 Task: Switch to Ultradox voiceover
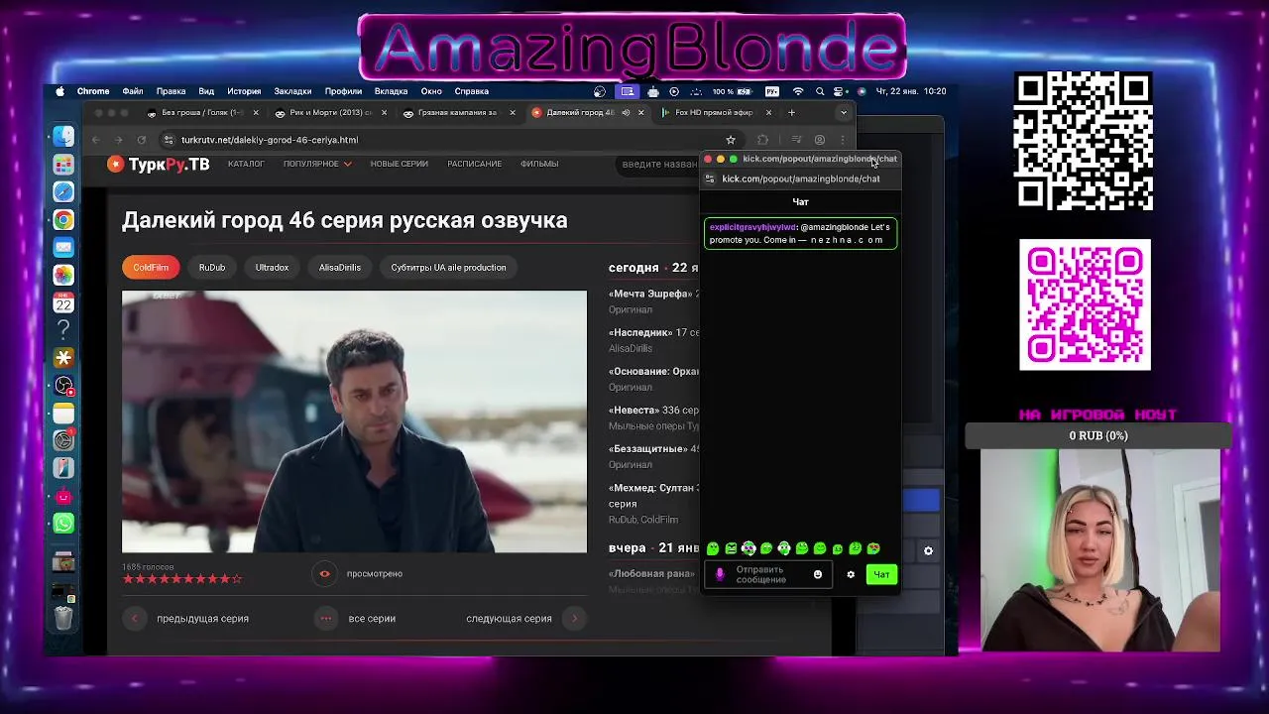272,268
